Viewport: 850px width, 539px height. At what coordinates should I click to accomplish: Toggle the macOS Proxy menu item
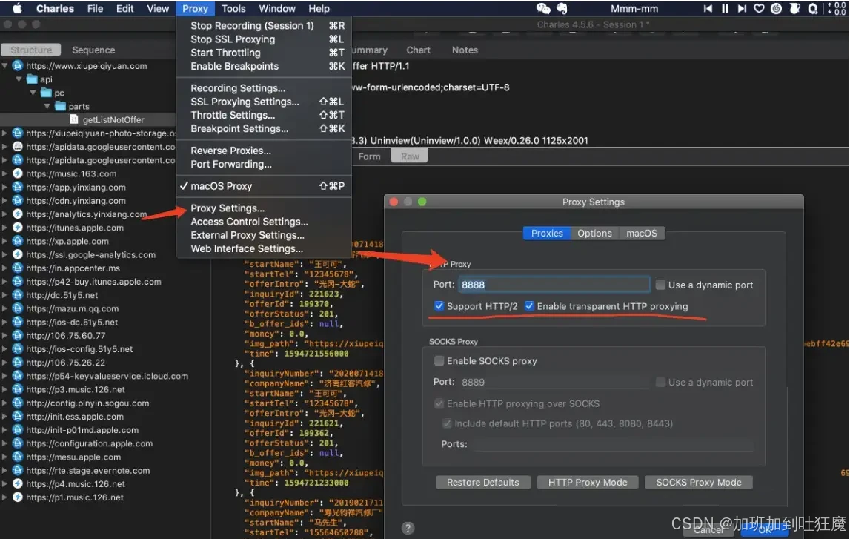[264, 186]
